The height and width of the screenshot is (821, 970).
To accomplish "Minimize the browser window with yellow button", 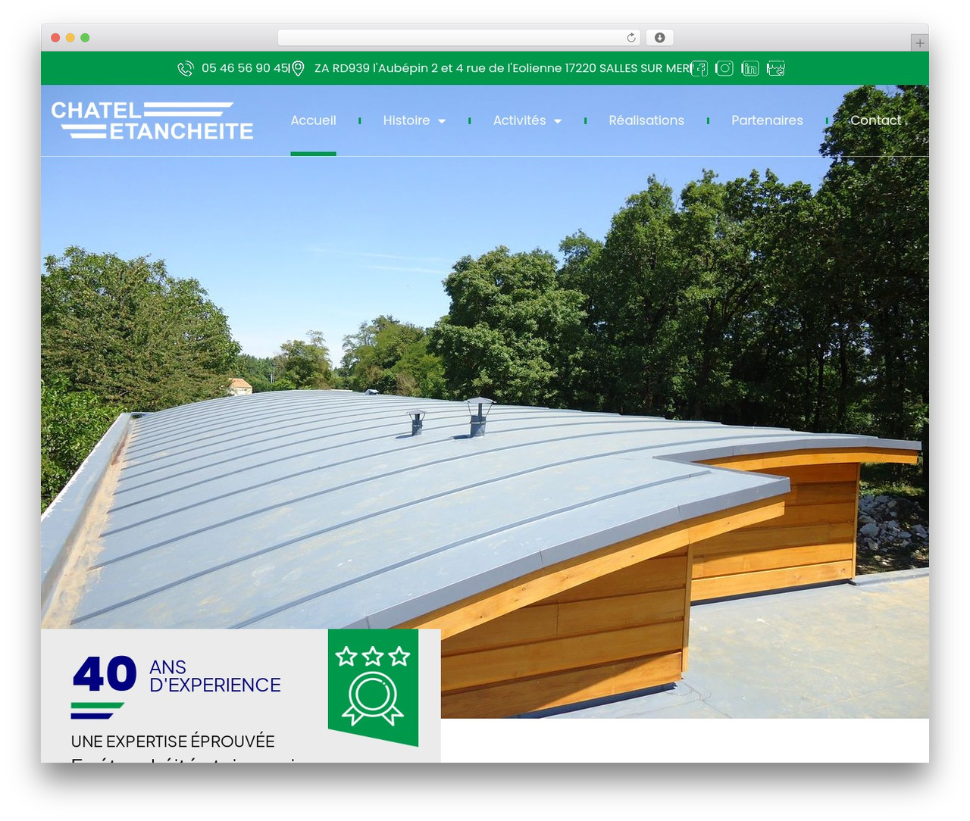I will (70, 38).
